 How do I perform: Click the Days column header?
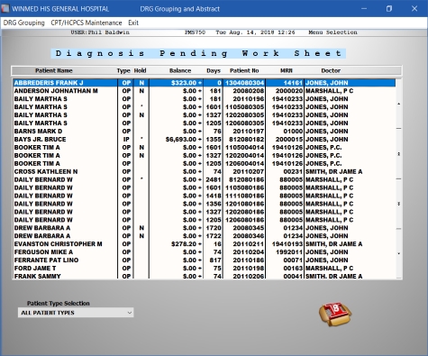pos(214,70)
